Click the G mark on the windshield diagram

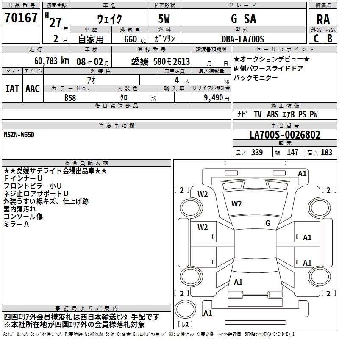click(268, 223)
